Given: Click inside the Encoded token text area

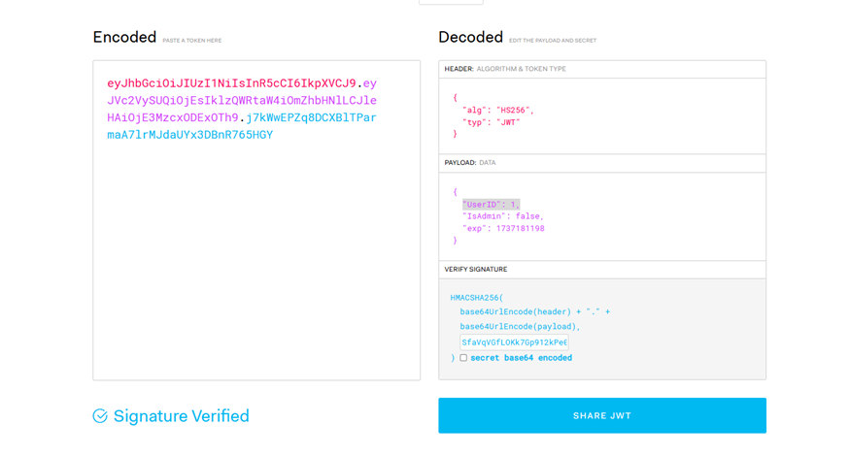Looking at the screenshot, I should (x=256, y=220).
